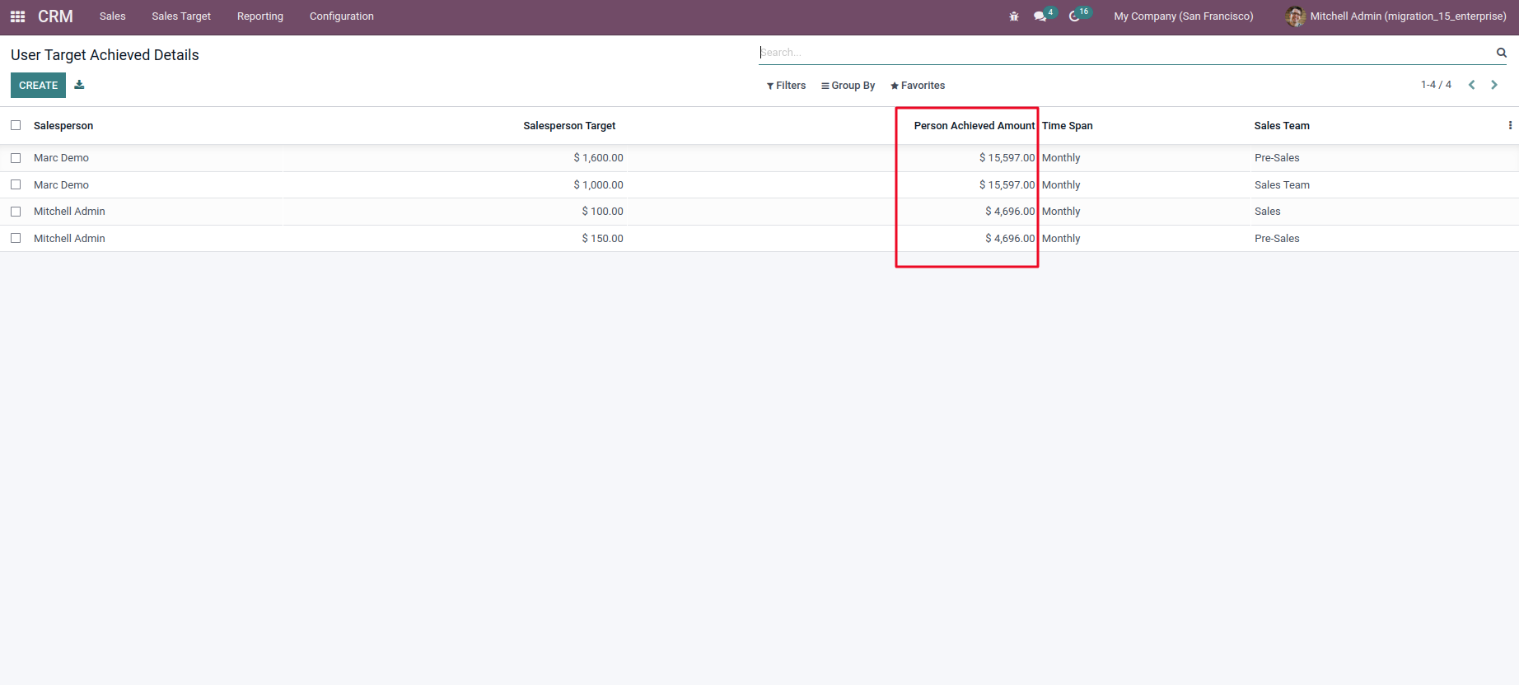Check the Mitchell Admin $150.00 row
1519x685 pixels.
point(16,238)
